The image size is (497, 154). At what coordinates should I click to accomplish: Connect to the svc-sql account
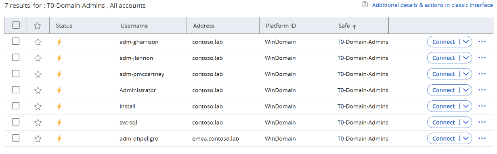point(443,123)
